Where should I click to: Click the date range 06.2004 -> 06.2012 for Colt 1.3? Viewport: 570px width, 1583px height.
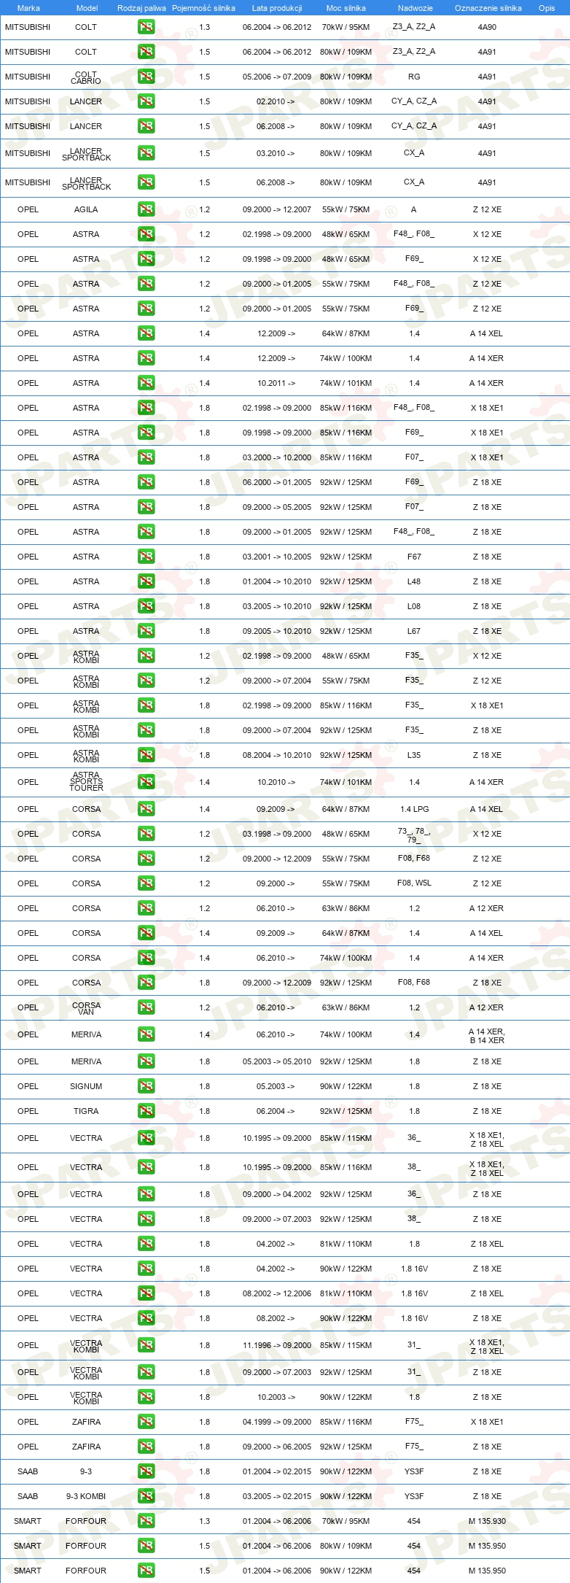click(x=277, y=27)
